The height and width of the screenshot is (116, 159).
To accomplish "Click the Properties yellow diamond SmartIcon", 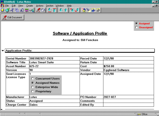I will [x=3, y=10].
